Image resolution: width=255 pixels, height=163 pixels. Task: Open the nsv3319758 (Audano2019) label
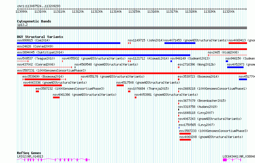(x=198, y=107)
